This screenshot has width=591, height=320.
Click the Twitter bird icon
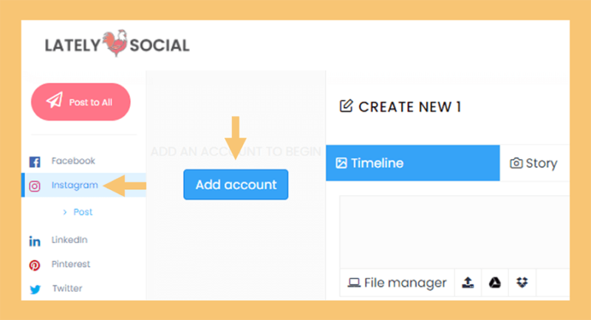(x=35, y=290)
